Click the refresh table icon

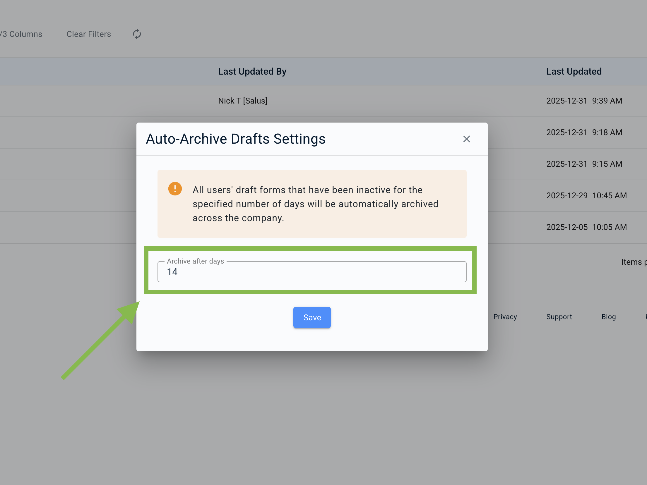click(137, 34)
